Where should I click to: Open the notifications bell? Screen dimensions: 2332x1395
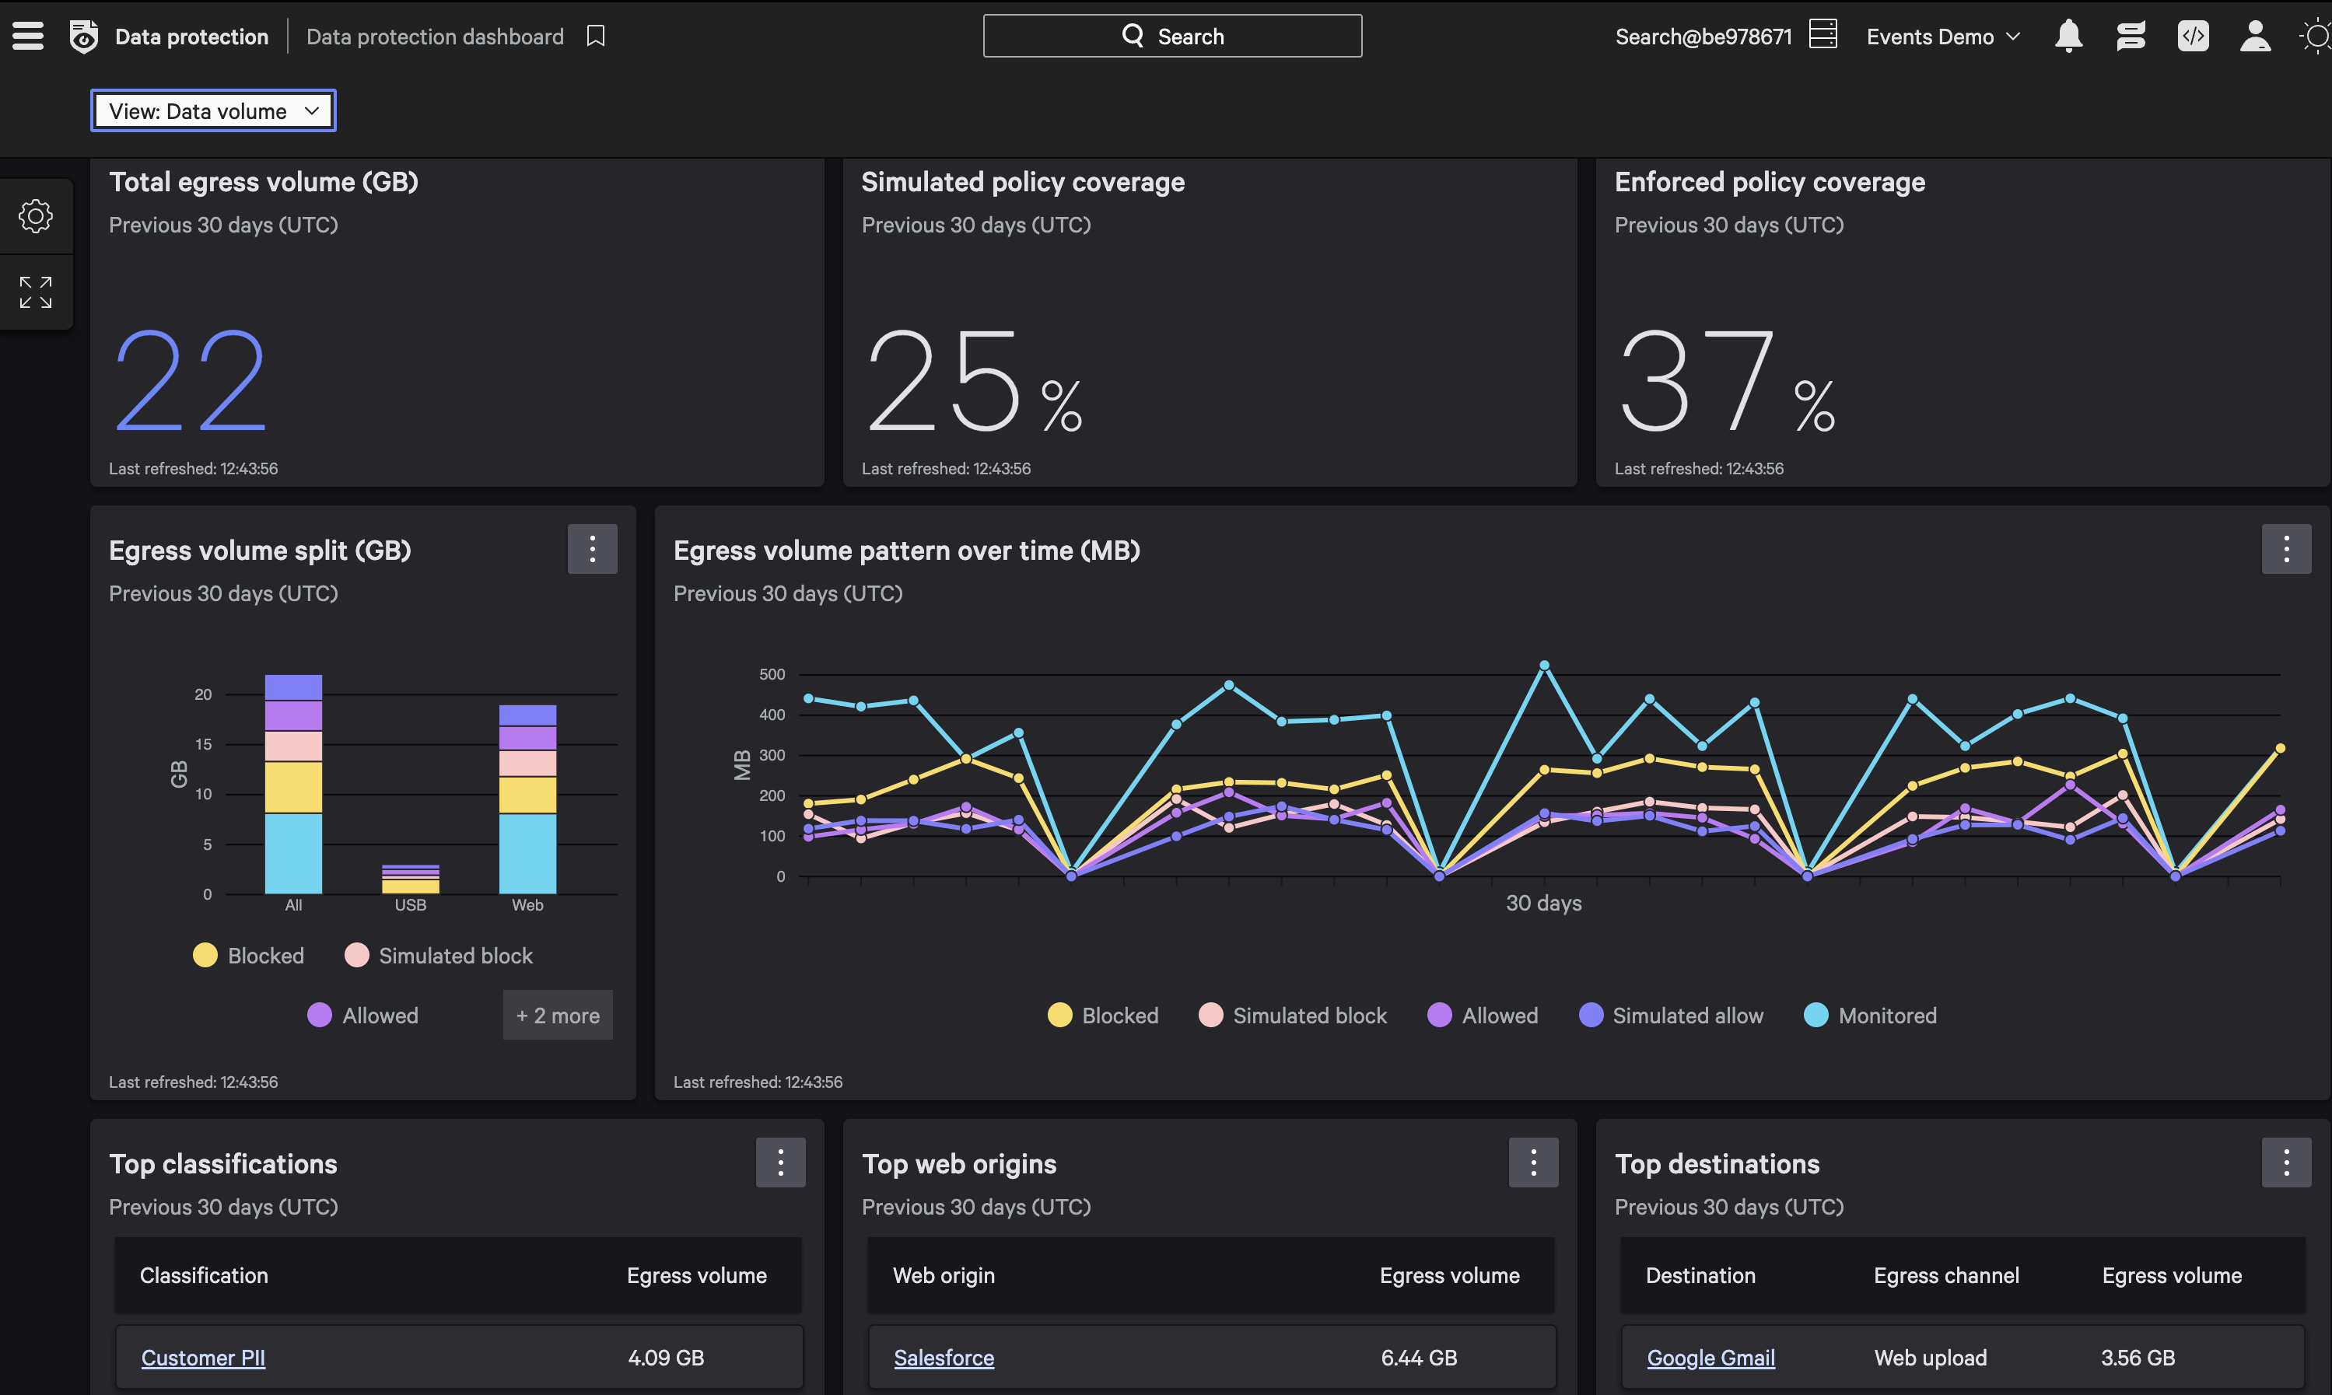pyautogui.click(x=2068, y=37)
